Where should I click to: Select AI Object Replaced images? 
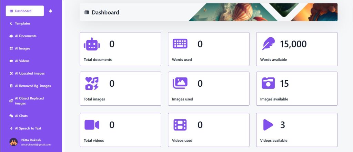tap(29, 101)
